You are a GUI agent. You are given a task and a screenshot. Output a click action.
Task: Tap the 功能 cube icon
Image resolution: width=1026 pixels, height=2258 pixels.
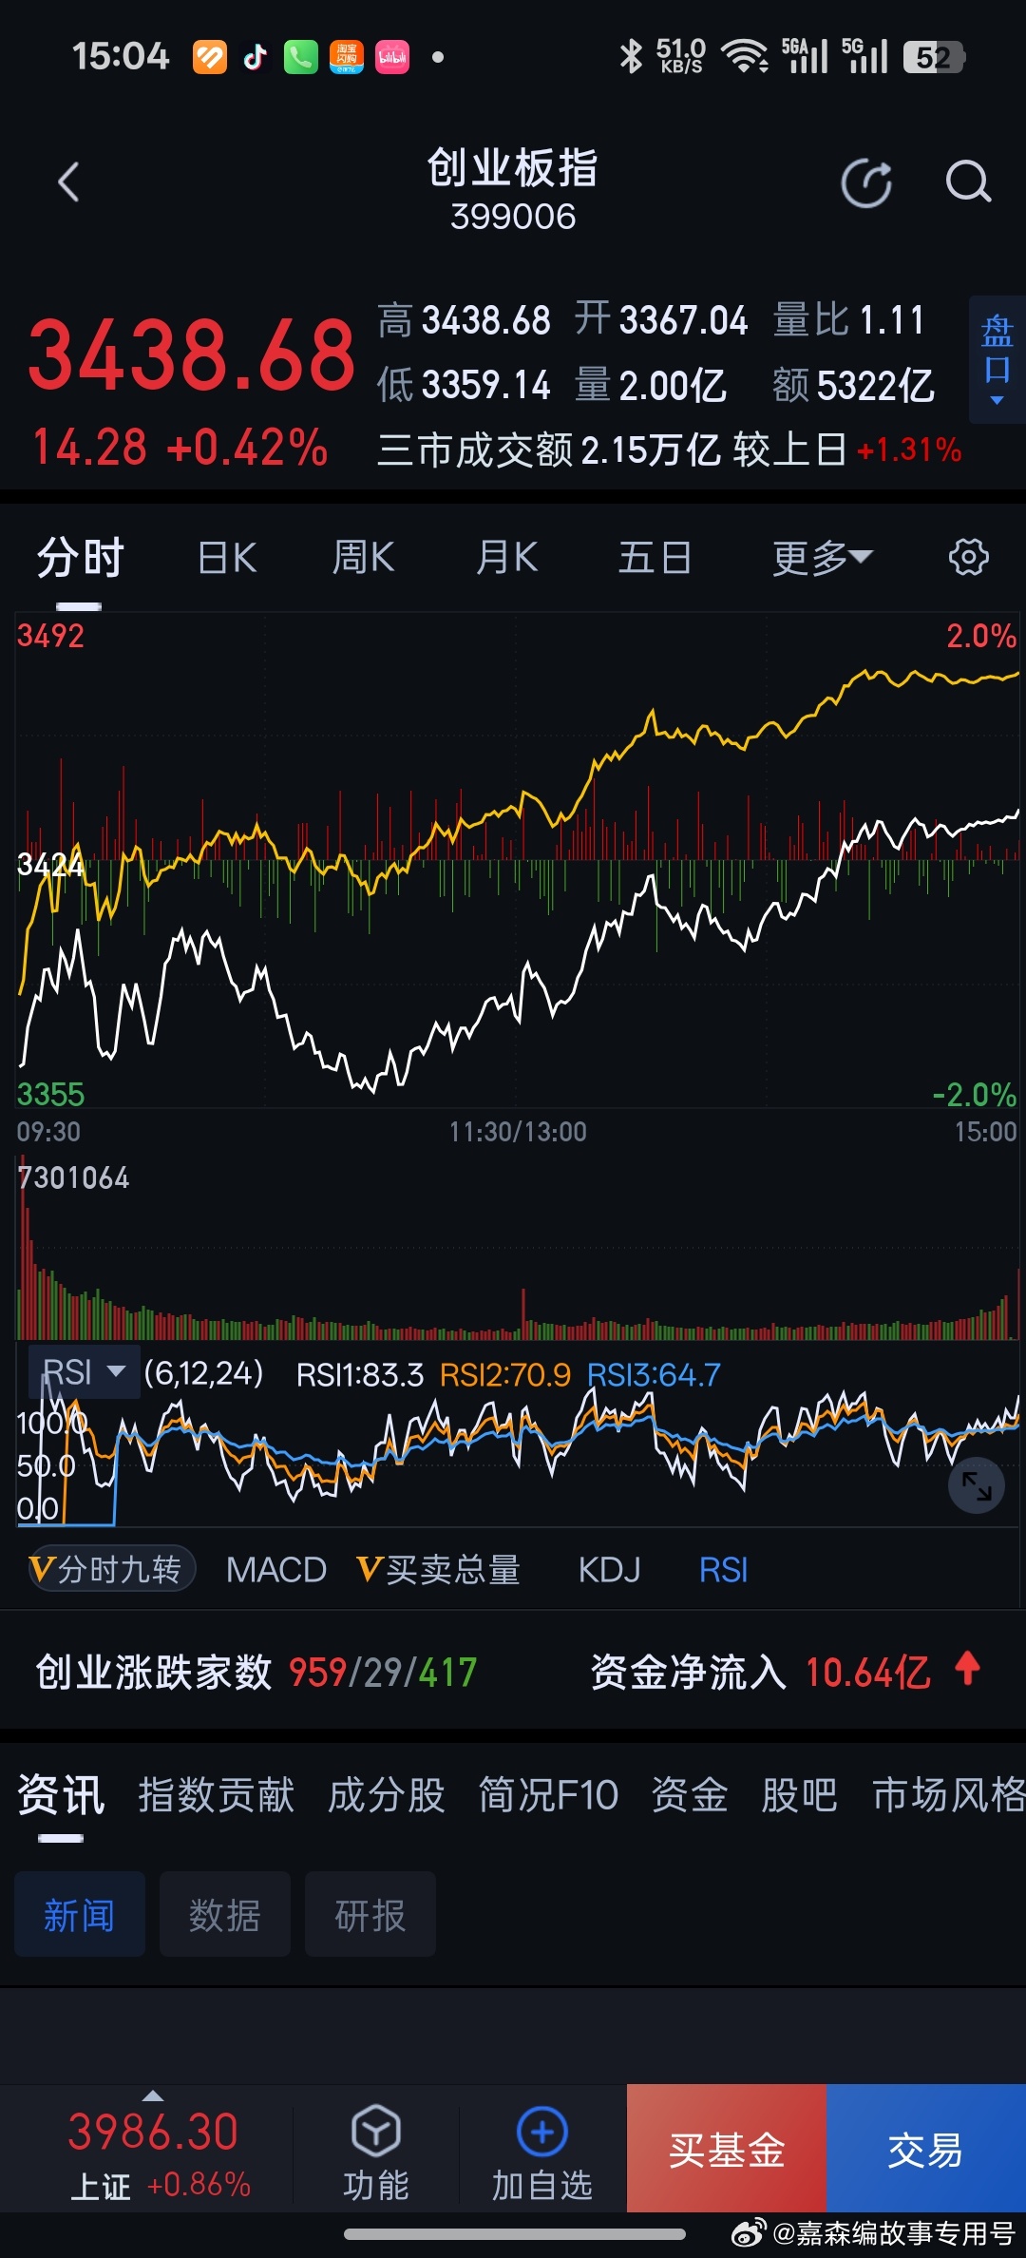[375, 2132]
